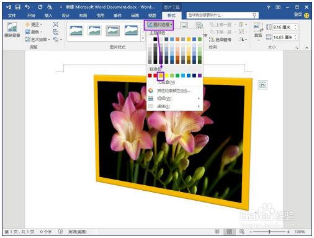Screen dimensions: 314x238
Task: Switch to print layout view in status bar
Action: 230,232
